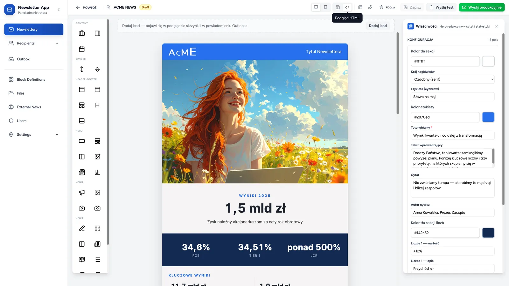The image size is (509, 286).
Task: Add the pencil news block
Action: (x=82, y=228)
